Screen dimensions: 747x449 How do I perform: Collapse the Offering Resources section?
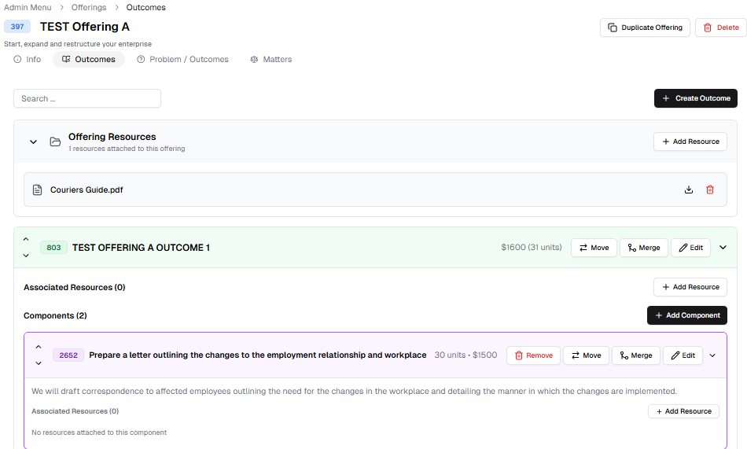pos(33,142)
